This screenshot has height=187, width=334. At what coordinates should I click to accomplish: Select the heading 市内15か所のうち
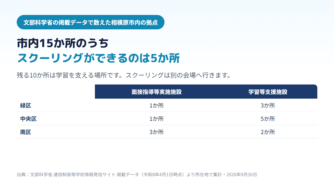tap(63, 43)
